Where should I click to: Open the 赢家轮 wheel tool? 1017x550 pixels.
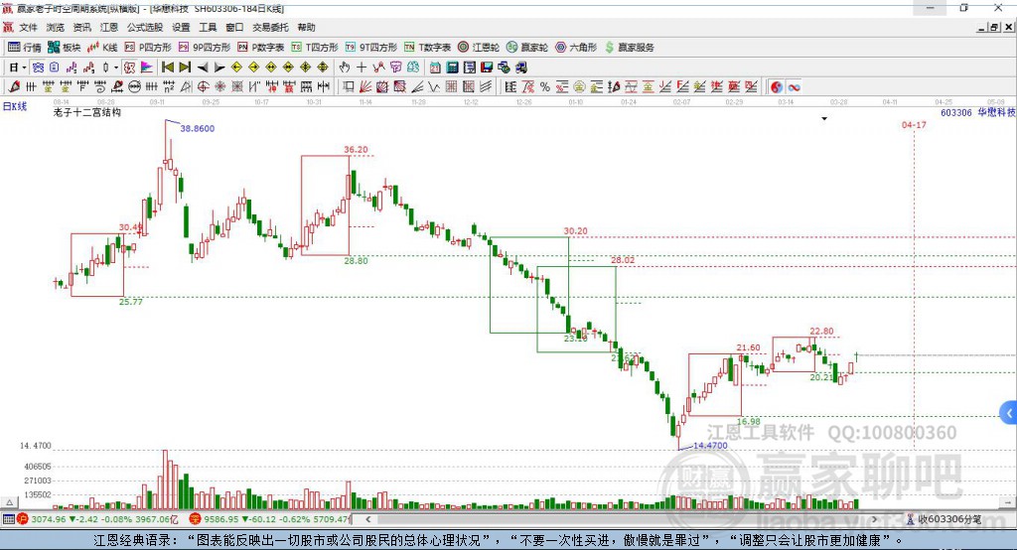[x=527, y=48]
